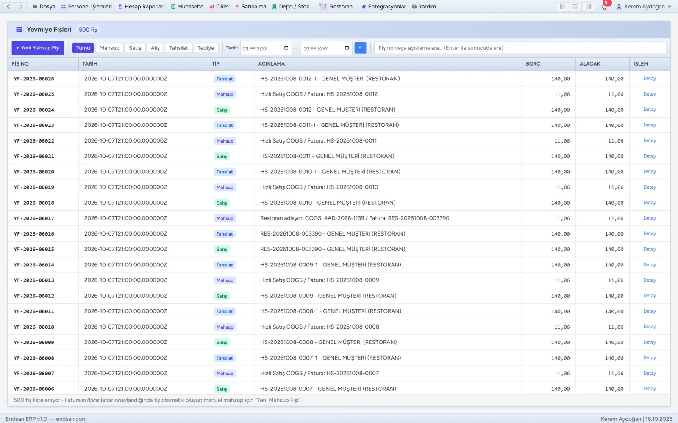This screenshot has height=423, width=678.
Task: Click the blue search button beside the dates
Action: coord(360,48)
